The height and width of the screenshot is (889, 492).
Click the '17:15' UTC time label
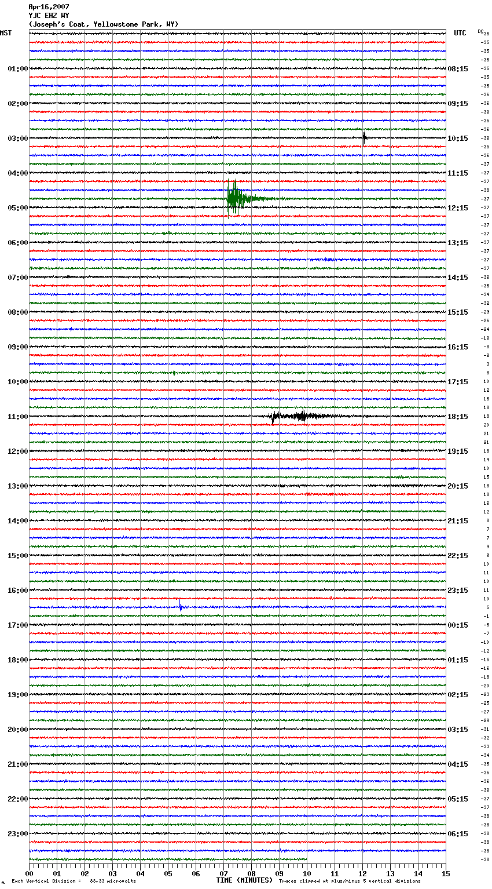coord(458,382)
